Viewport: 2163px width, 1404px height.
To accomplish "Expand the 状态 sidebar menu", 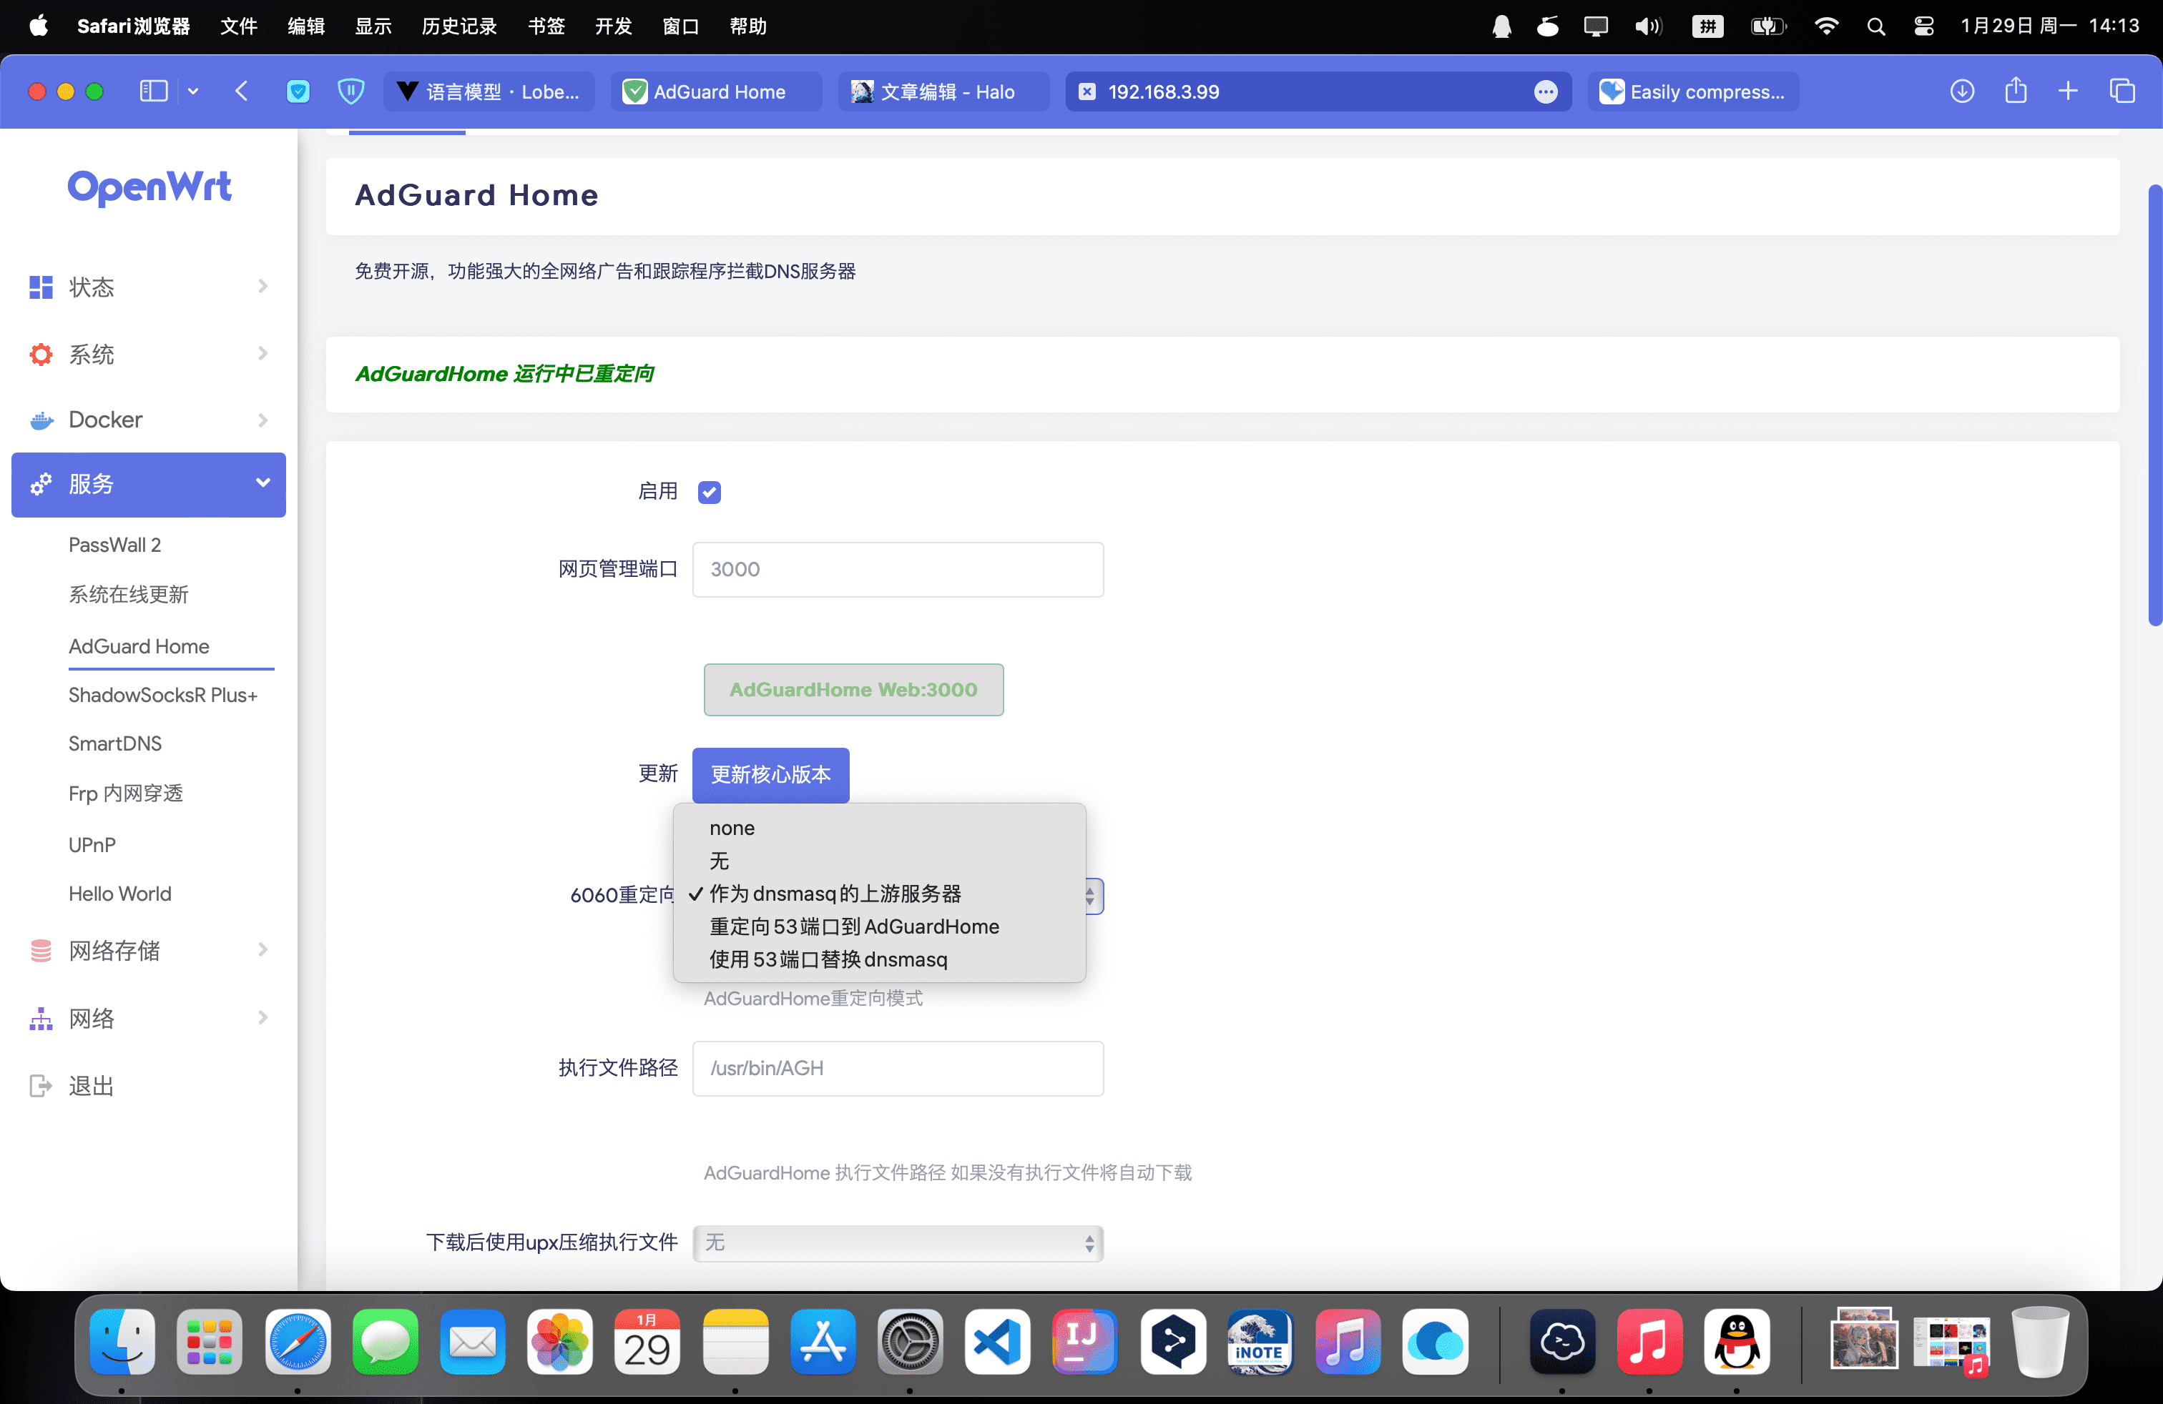I will pos(148,287).
